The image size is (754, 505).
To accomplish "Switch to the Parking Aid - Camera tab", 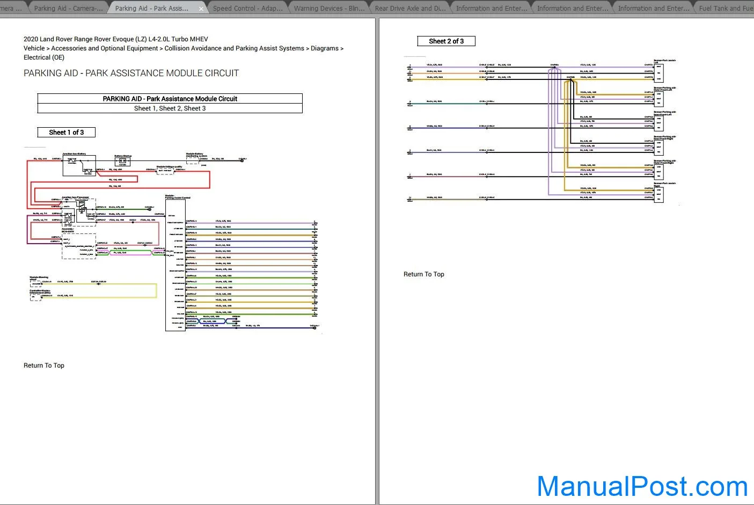I will [x=68, y=8].
